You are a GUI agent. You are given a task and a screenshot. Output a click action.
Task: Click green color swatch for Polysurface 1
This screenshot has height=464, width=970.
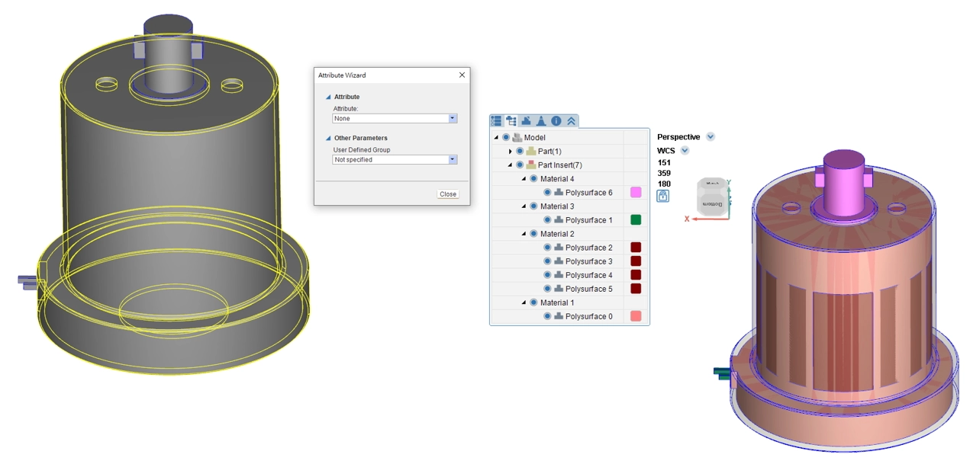[636, 220]
